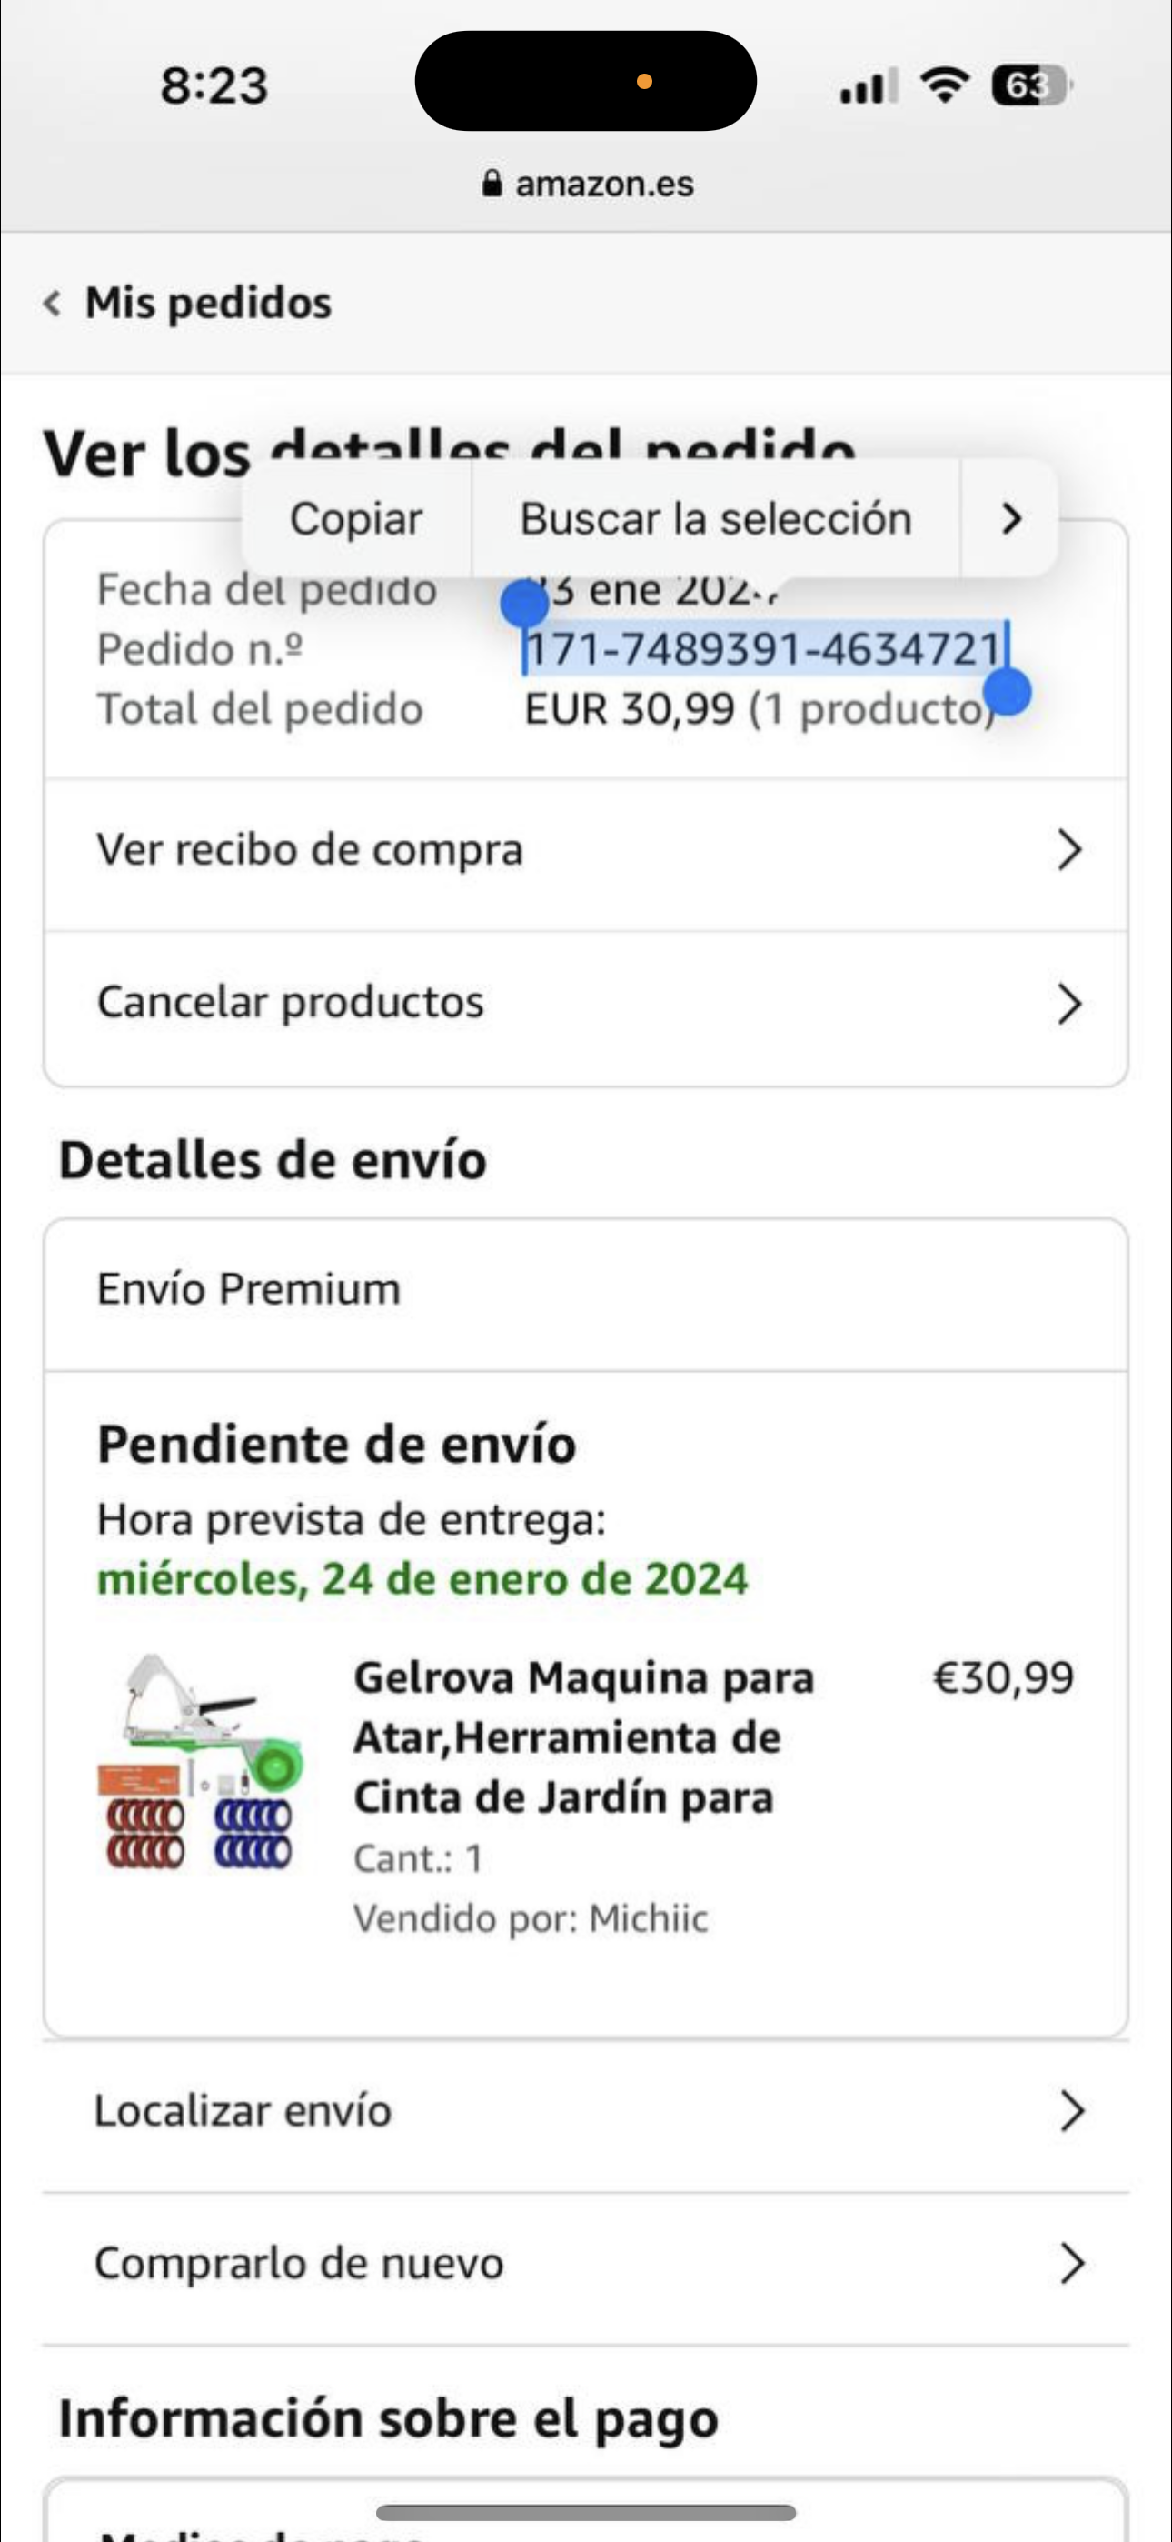The image size is (1172, 2542).
Task: Tap the back chevron beside Mis pedidos
Action: (53, 303)
